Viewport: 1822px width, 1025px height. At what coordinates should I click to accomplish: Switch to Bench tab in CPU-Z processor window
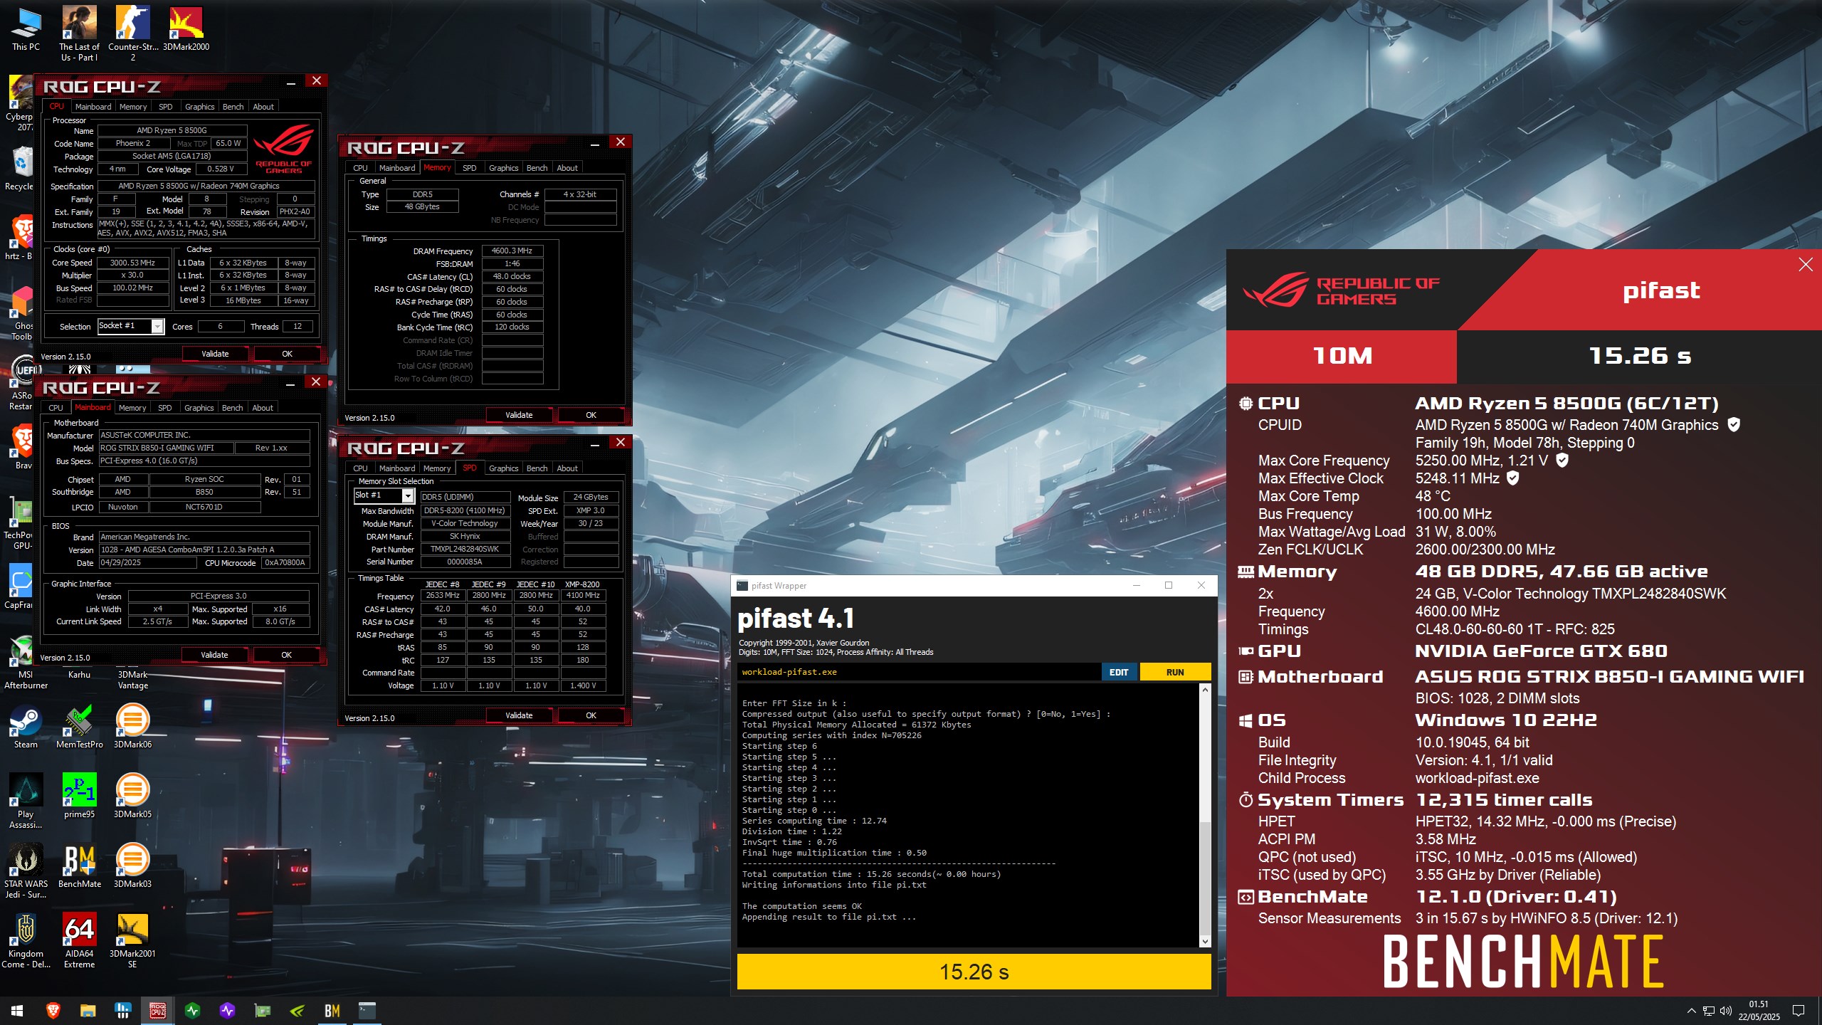(x=233, y=107)
